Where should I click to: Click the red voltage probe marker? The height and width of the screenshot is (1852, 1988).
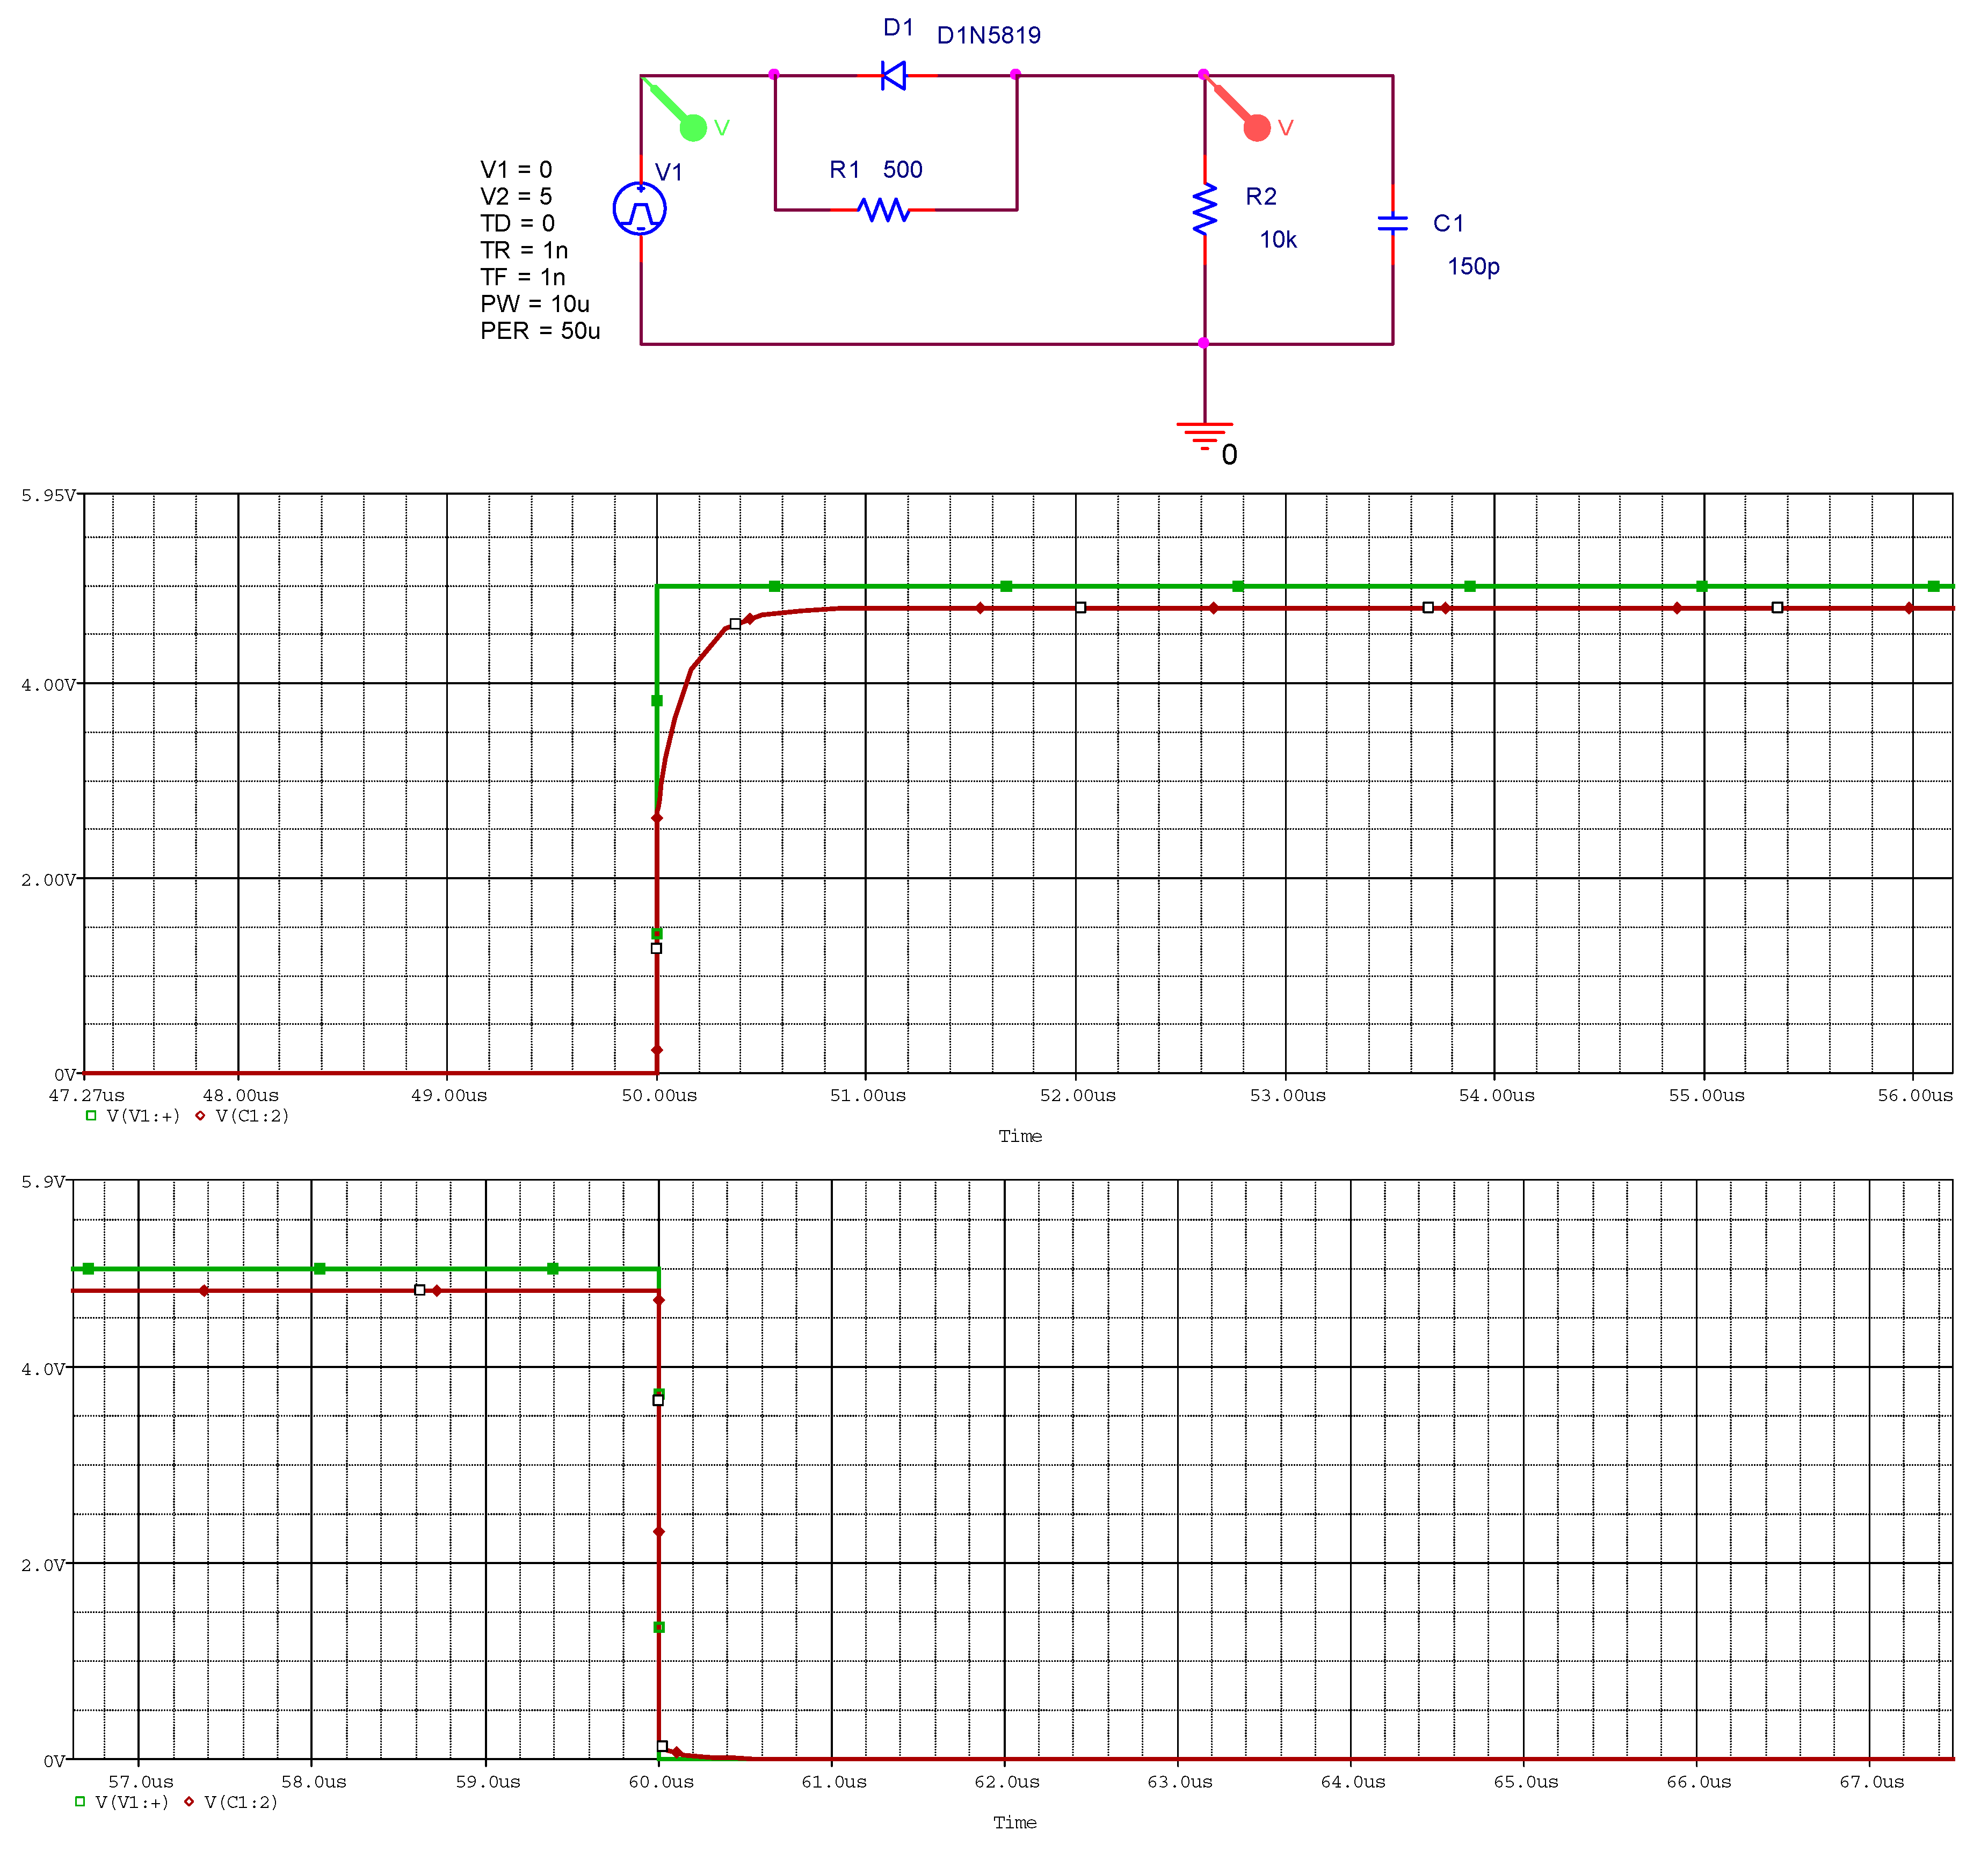point(1256,127)
